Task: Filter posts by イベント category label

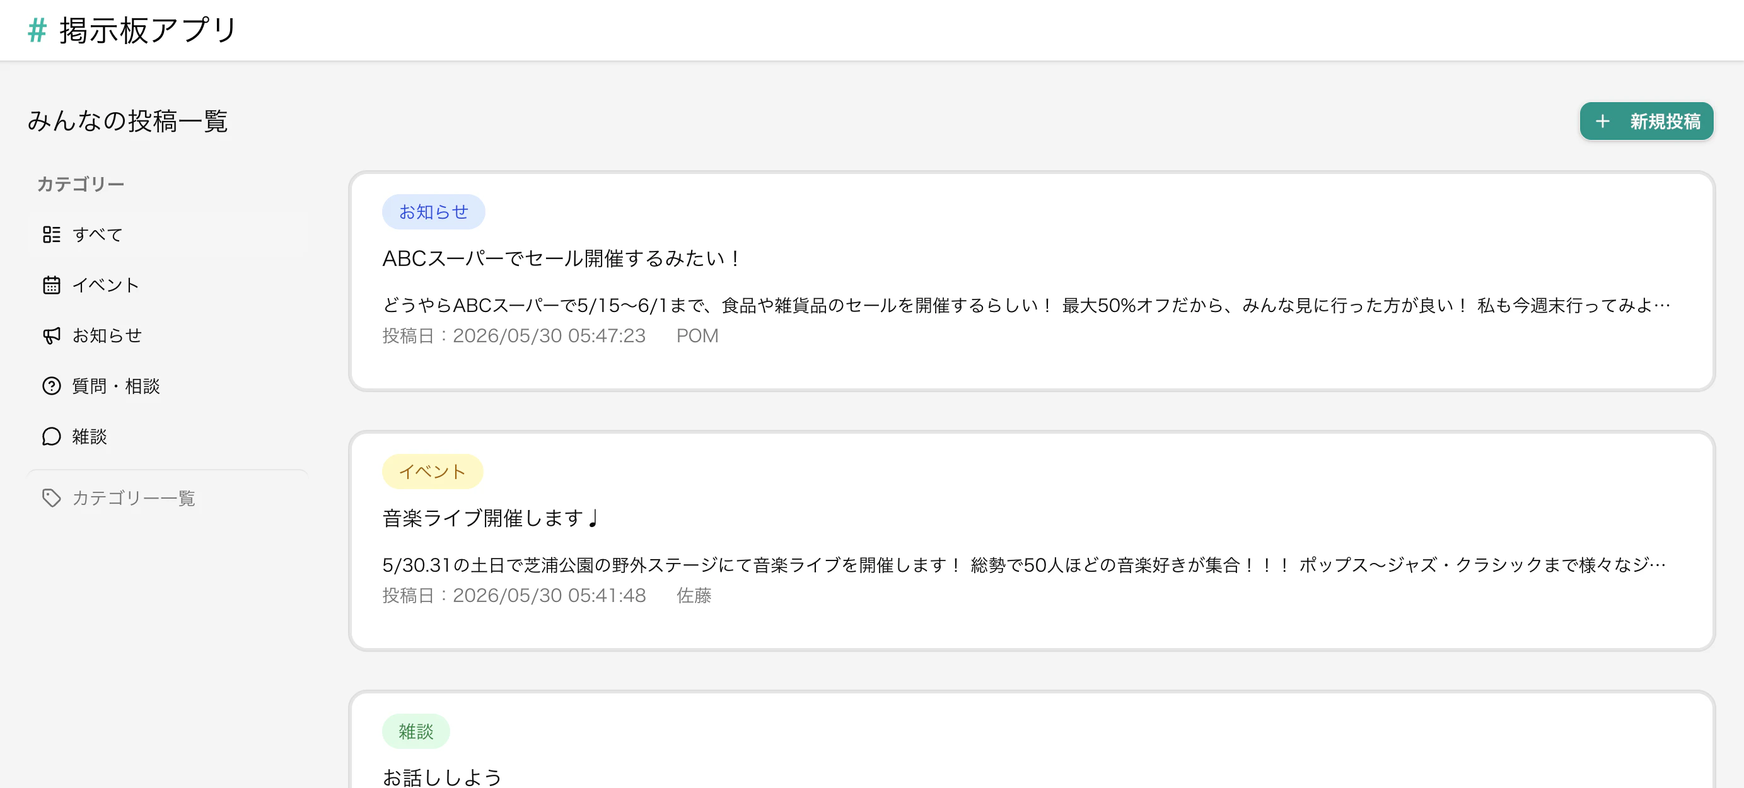Action: [106, 285]
